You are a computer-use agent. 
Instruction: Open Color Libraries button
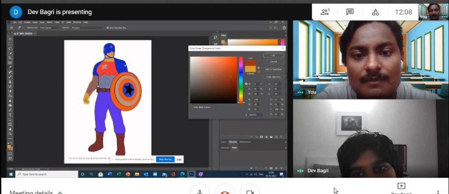273,77
